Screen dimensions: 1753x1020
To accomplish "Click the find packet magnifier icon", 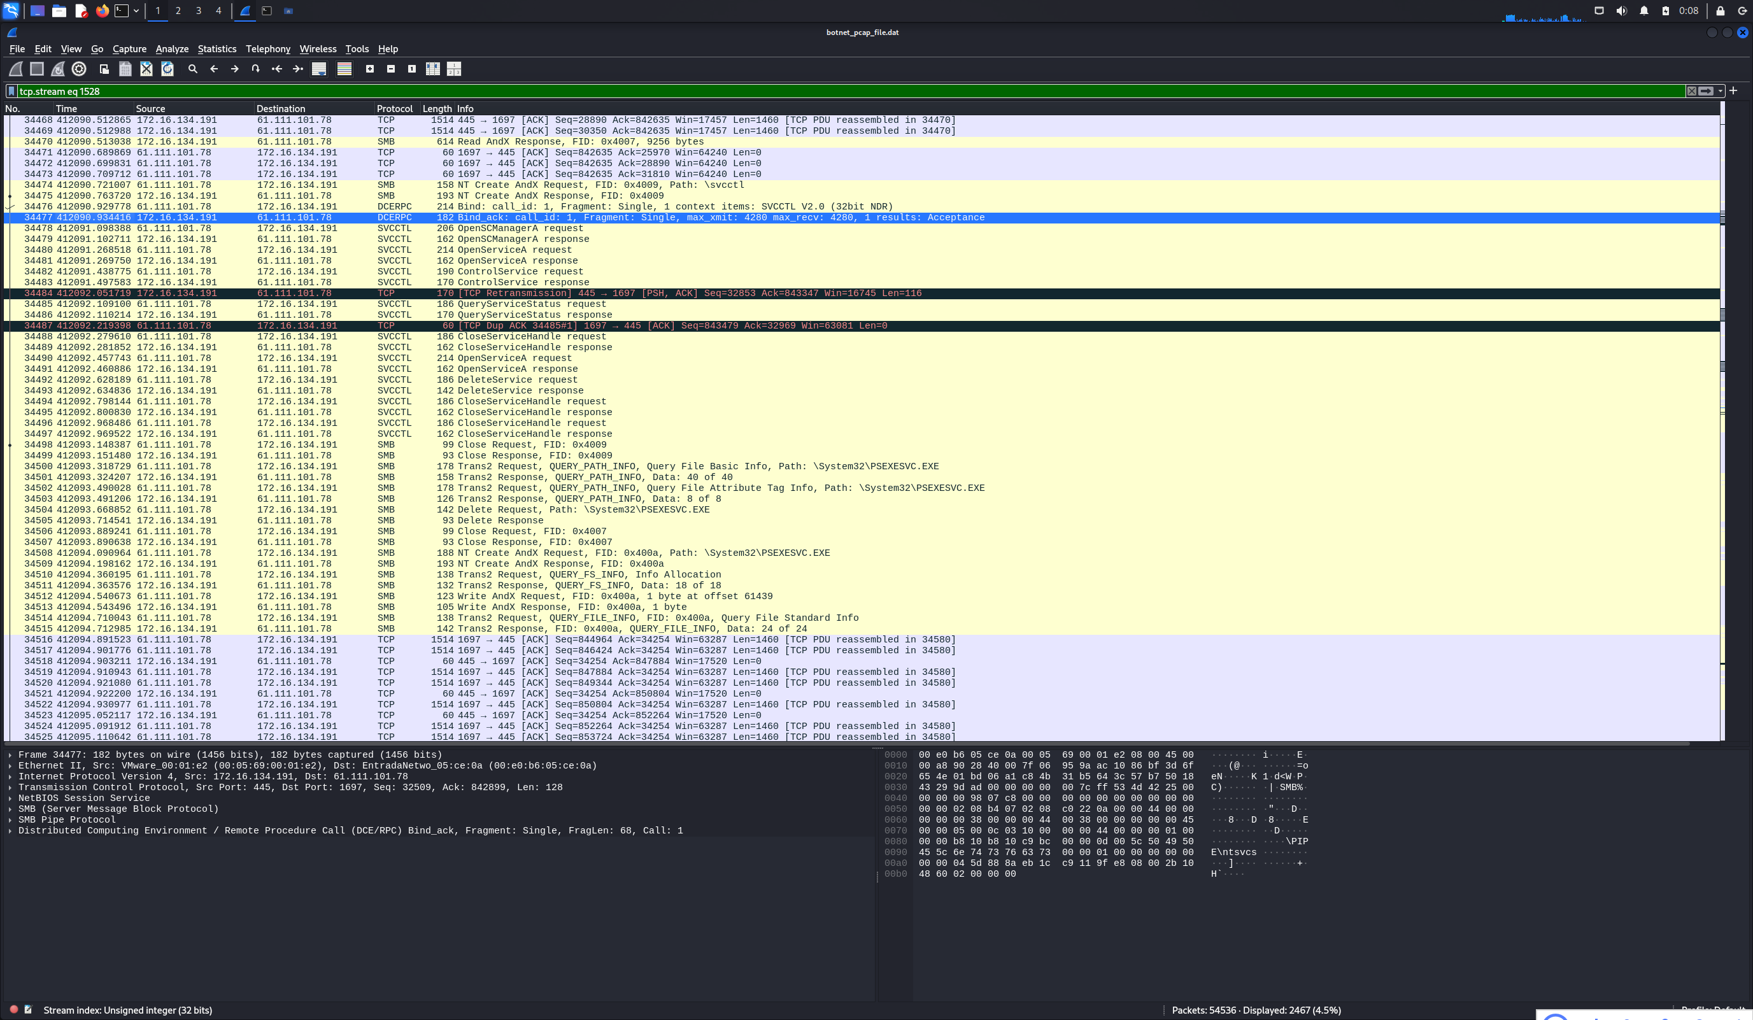I will pos(193,69).
